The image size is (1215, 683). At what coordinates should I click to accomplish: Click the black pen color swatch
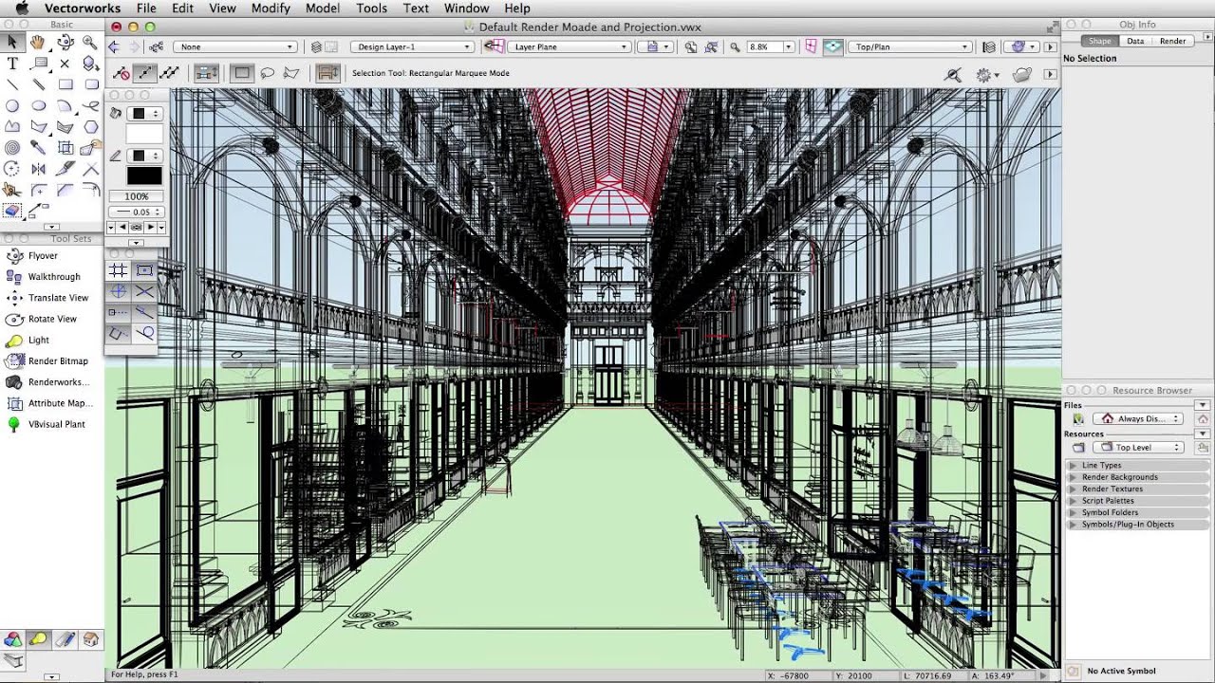pos(144,175)
